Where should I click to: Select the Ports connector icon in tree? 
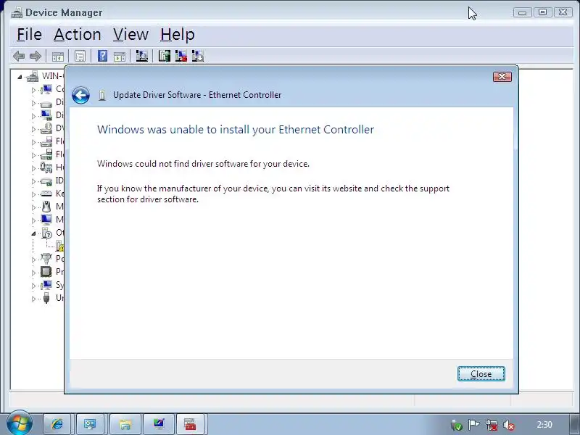click(x=46, y=259)
